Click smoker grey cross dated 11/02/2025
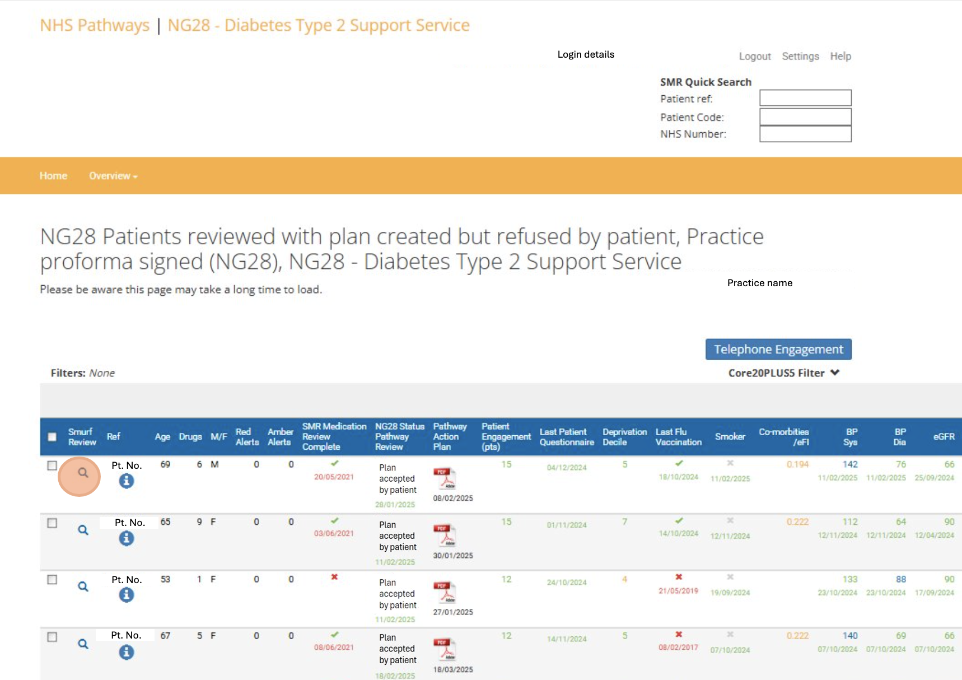 point(730,463)
